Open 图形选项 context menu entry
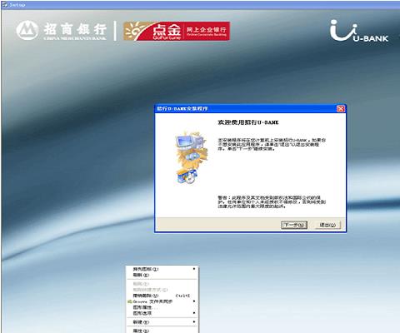 162,313
